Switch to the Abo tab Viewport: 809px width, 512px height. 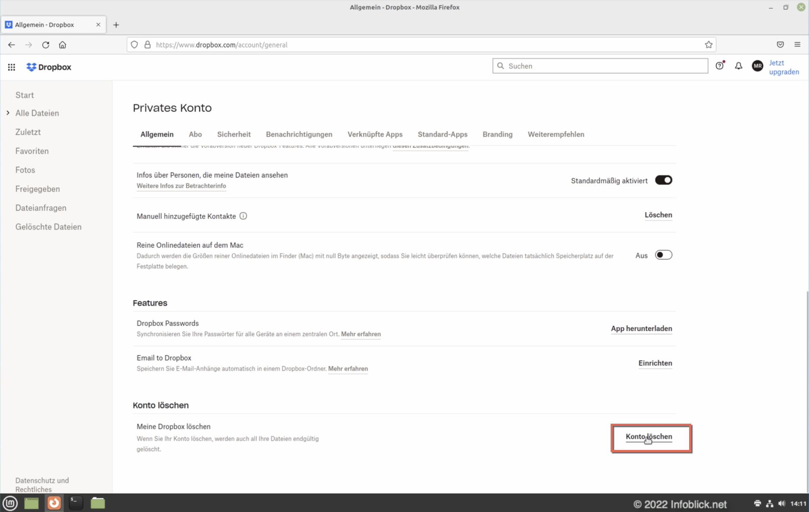pyautogui.click(x=195, y=134)
